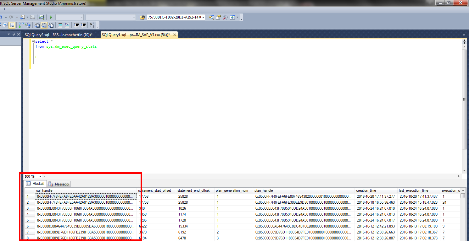Image resolution: width=469 pixels, height=241 pixels.
Task: Expand the find combo box with 75730B1C text
Action: click(203, 17)
